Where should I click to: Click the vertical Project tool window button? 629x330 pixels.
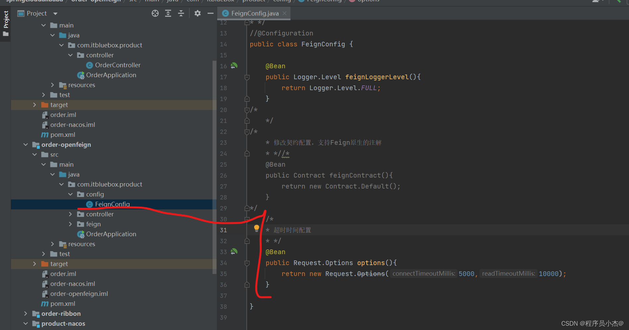(6, 23)
